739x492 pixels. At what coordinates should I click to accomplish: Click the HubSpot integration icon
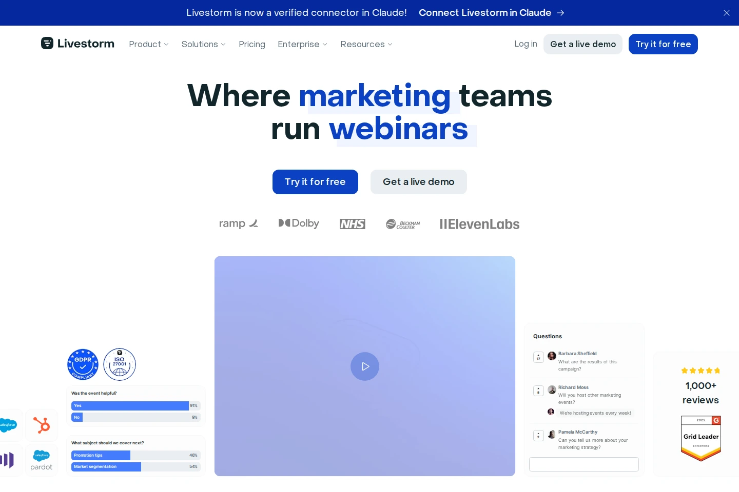[42, 425]
